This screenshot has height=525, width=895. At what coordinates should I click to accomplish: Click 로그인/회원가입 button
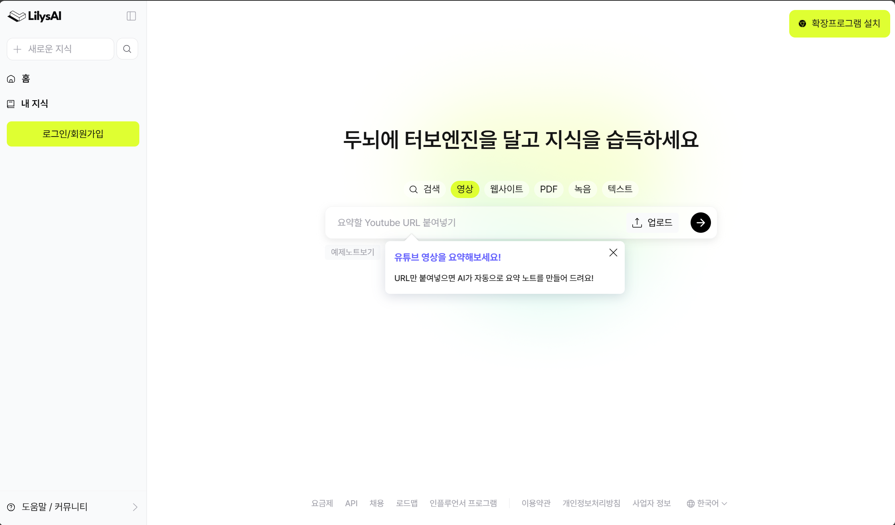[73, 134]
